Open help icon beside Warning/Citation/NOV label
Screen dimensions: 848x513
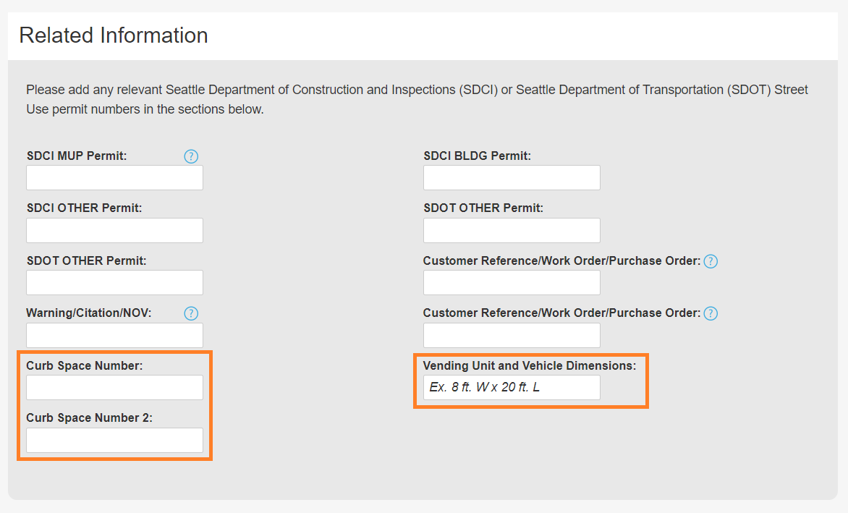click(x=191, y=313)
